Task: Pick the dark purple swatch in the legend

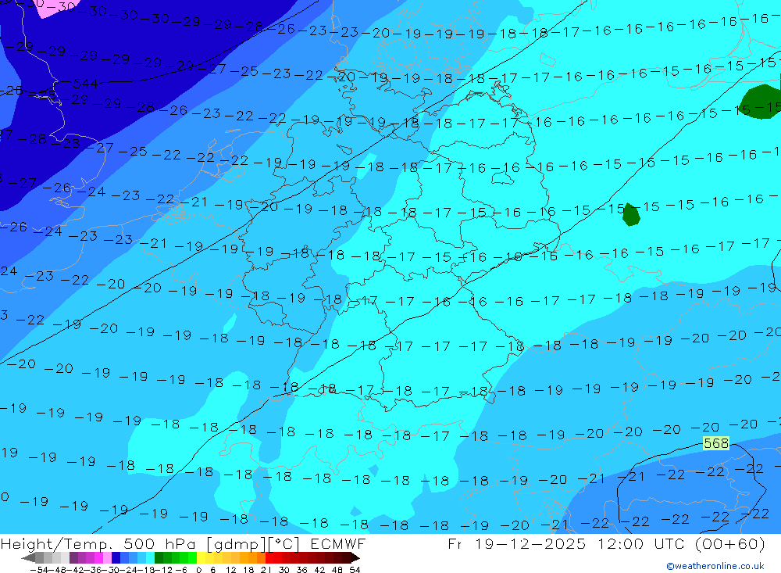Action: point(73,557)
